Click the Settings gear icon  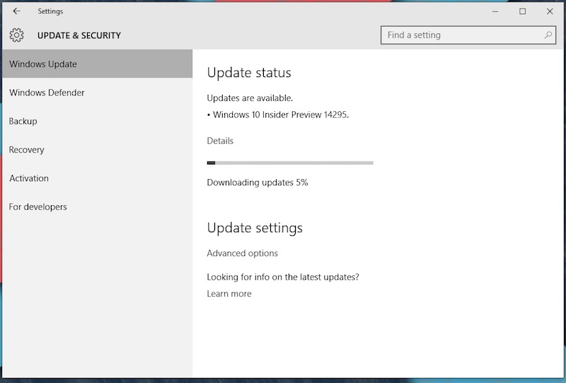16,35
